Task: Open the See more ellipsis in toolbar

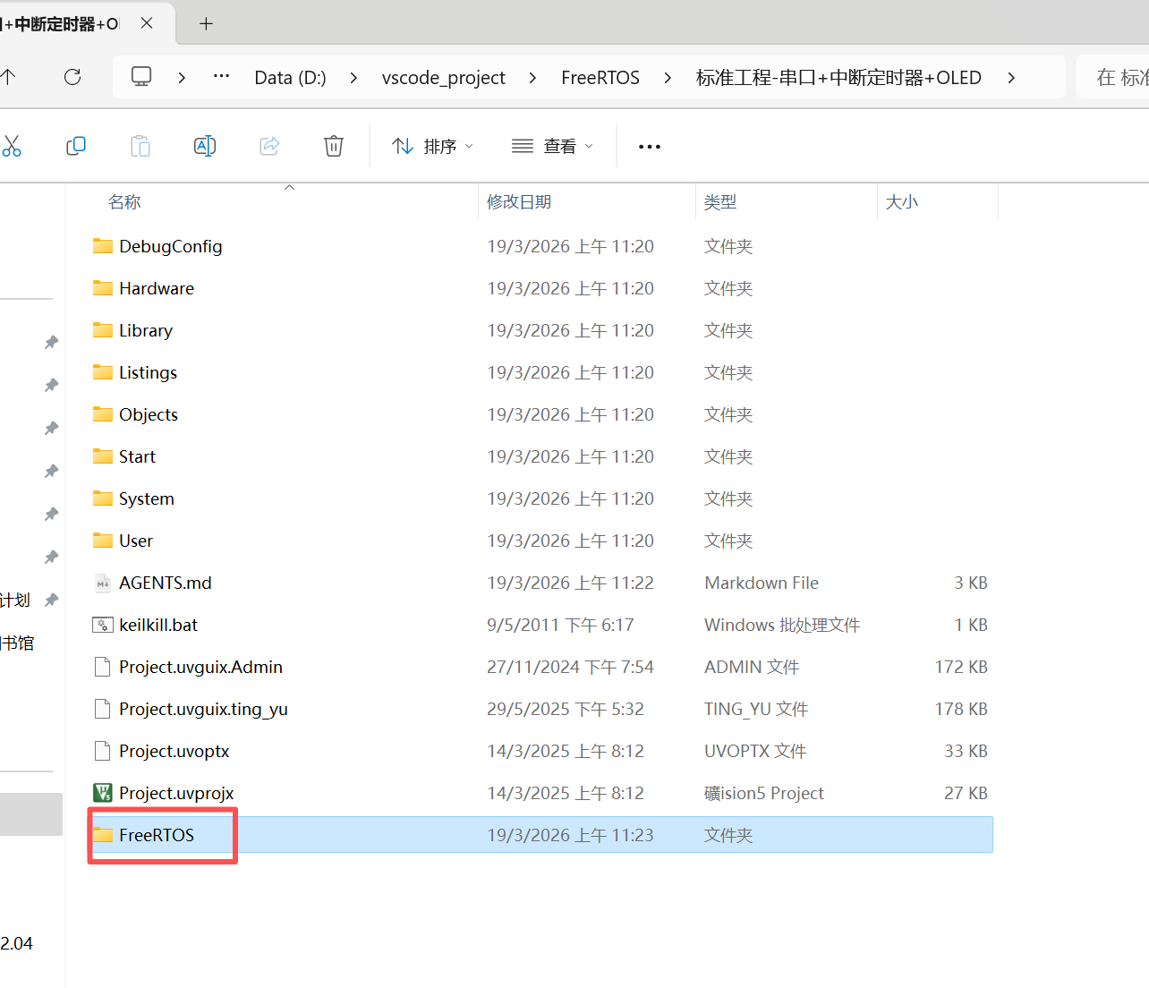Action: coord(650,147)
